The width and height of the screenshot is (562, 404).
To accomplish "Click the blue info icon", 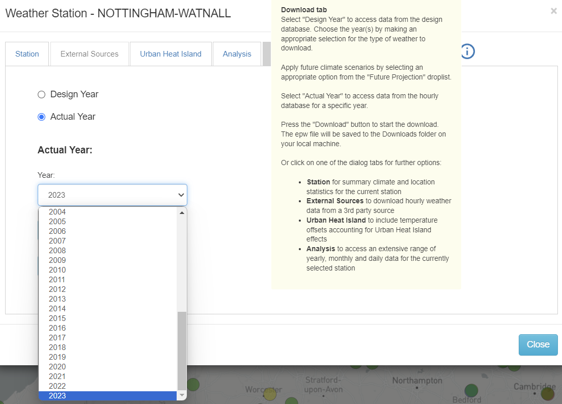I will coord(467,51).
